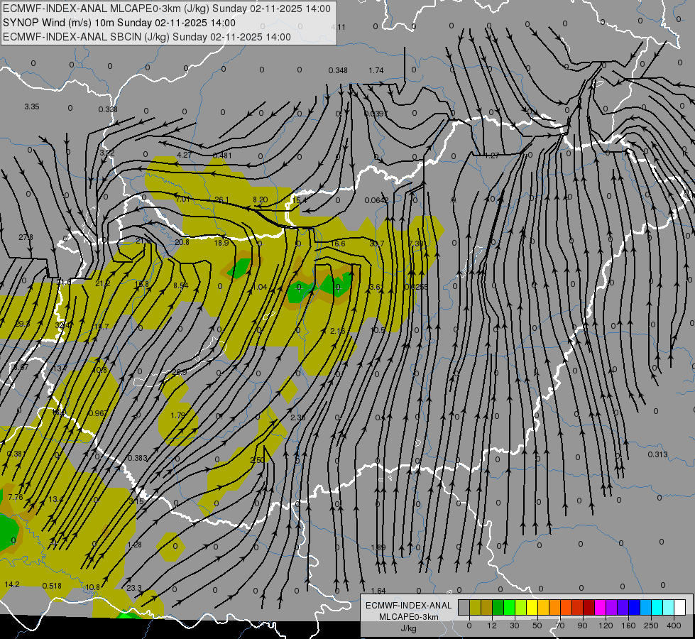The width and height of the screenshot is (695, 639).
Task: Click map value 19.7
Action: (101, 327)
